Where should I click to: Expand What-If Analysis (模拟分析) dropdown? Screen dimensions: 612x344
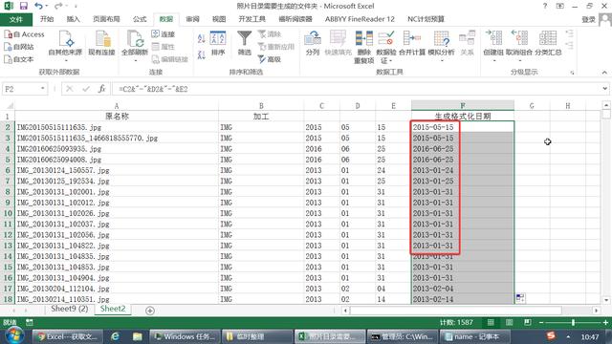(x=441, y=60)
